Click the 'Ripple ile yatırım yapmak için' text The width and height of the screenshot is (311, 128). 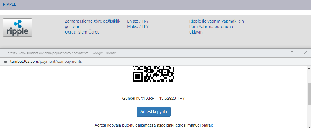point(216,21)
